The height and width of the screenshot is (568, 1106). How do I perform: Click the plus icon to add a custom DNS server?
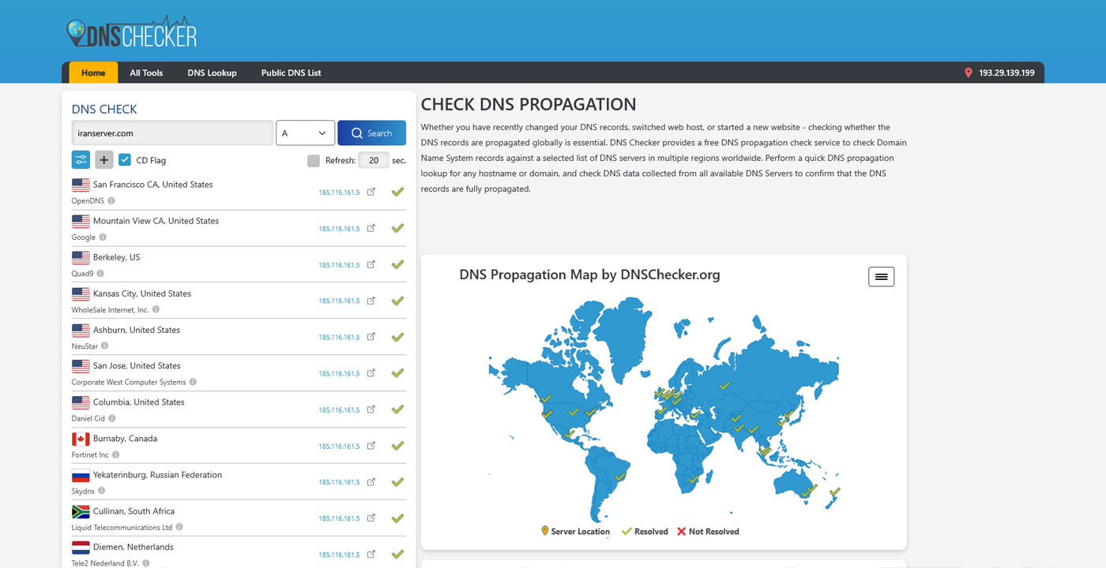pyautogui.click(x=103, y=159)
